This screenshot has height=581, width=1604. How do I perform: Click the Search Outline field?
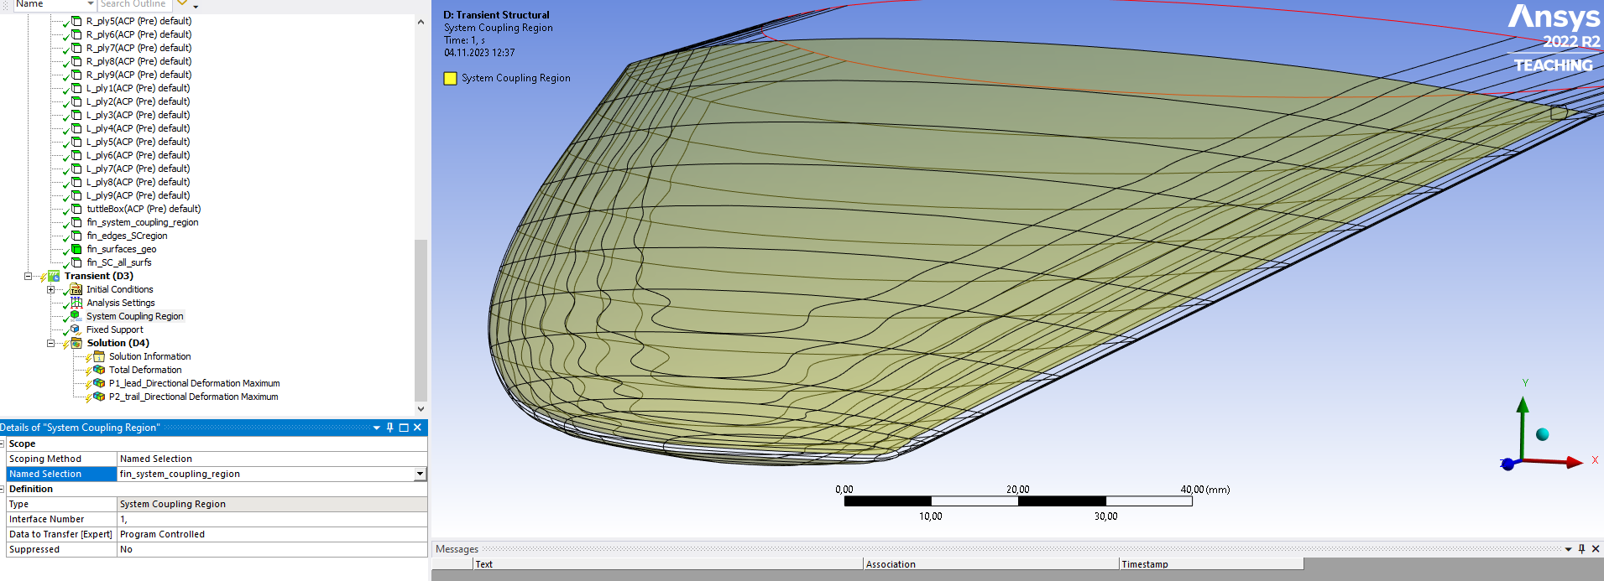click(x=134, y=4)
